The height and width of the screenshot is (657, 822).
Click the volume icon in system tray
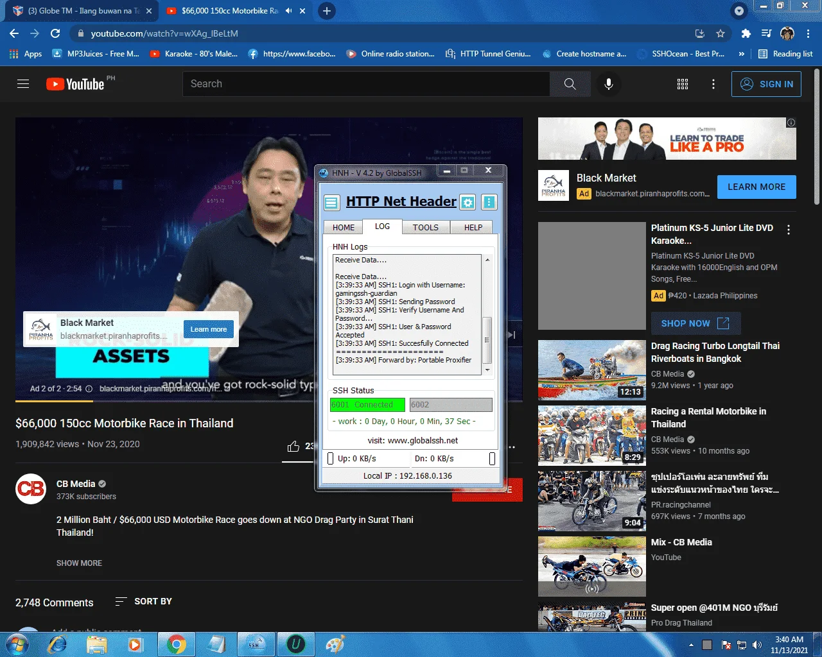pos(757,645)
